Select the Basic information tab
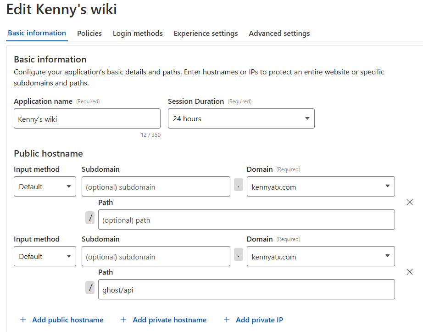Screen dimensions: 423x332 [37, 33]
